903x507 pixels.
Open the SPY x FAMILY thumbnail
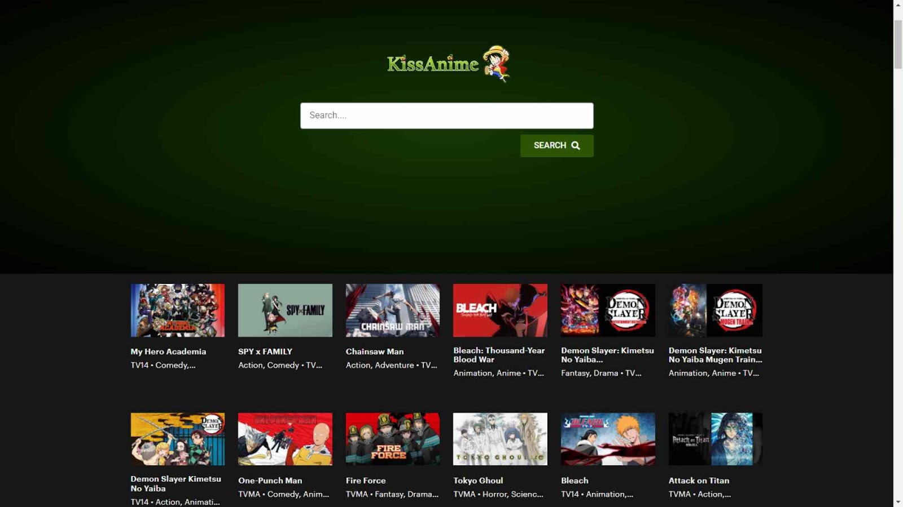tap(285, 310)
